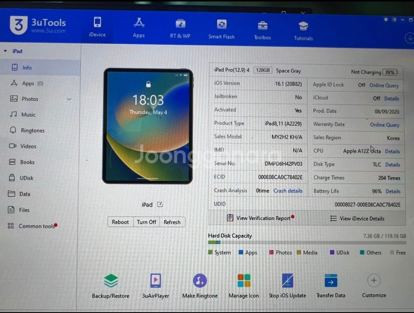This screenshot has width=414, height=313.
Task: Open Backup/Restore tool
Action: pos(110,286)
